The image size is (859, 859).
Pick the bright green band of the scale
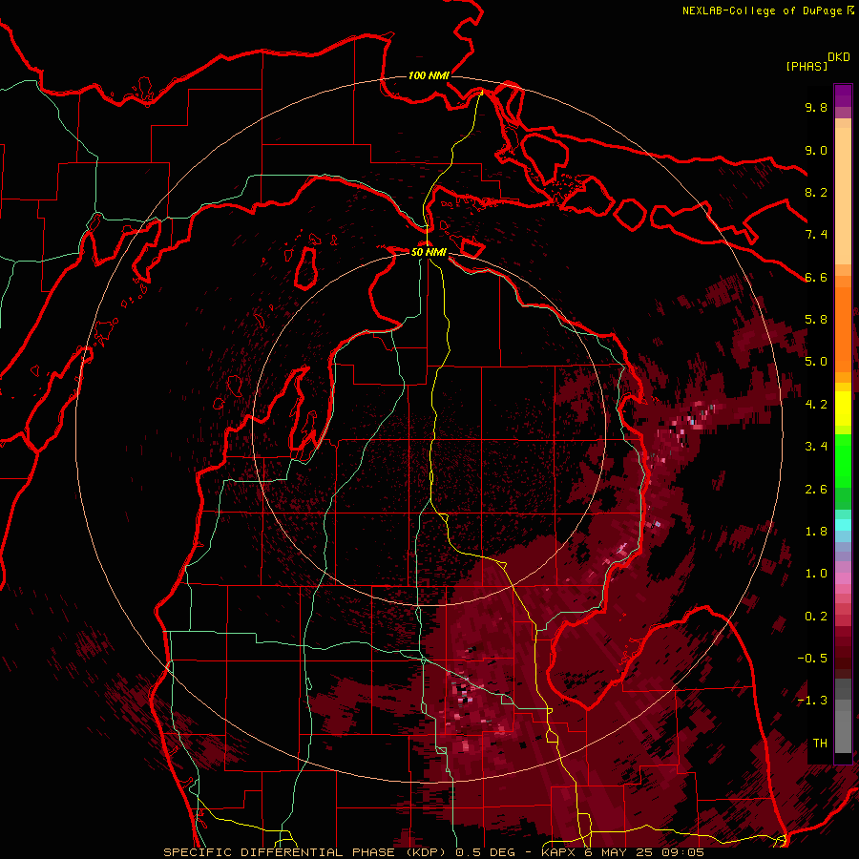click(x=843, y=460)
